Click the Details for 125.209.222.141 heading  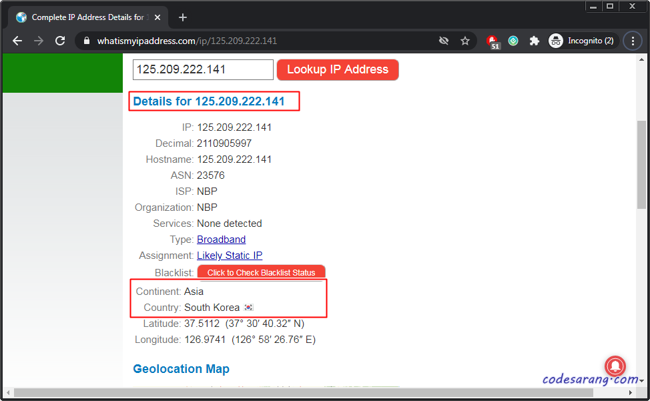pyautogui.click(x=209, y=101)
